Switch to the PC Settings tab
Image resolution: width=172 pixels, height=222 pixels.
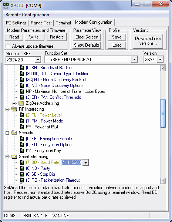click(x=16, y=23)
